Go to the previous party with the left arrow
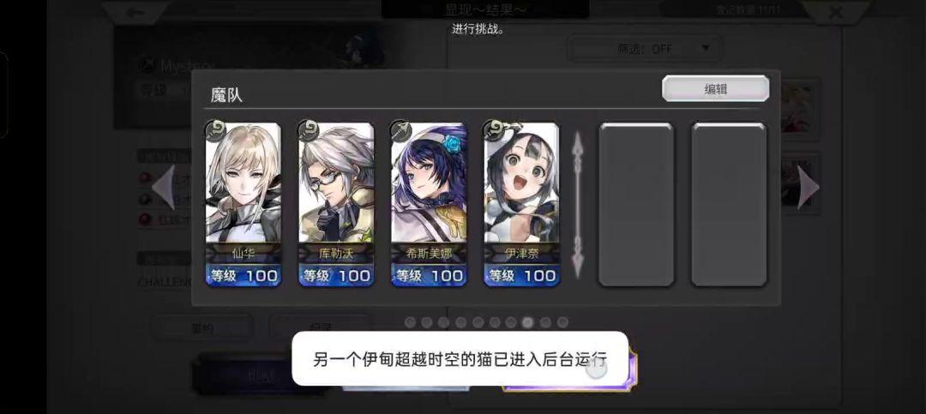926x414 pixels. 164,187
